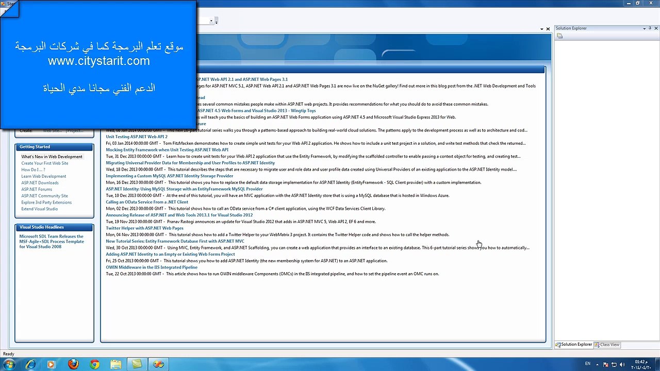
Task: Open Microsoft SDL Team Releases headline
Action: (52, 241)
